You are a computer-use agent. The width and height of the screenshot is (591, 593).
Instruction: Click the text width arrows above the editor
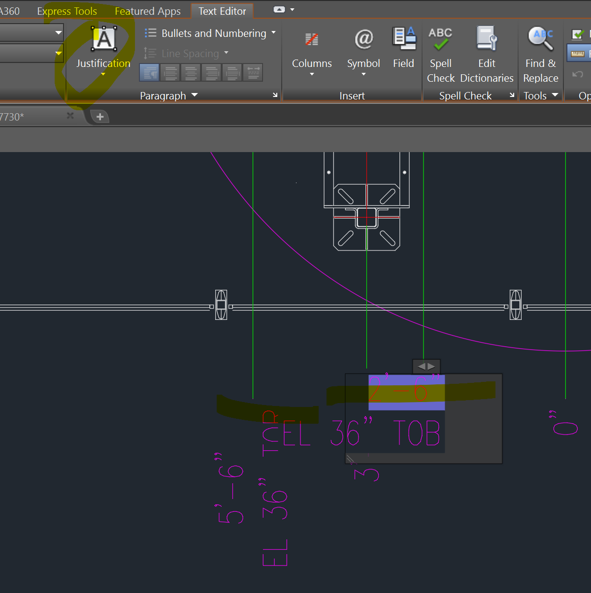(426, 366)
